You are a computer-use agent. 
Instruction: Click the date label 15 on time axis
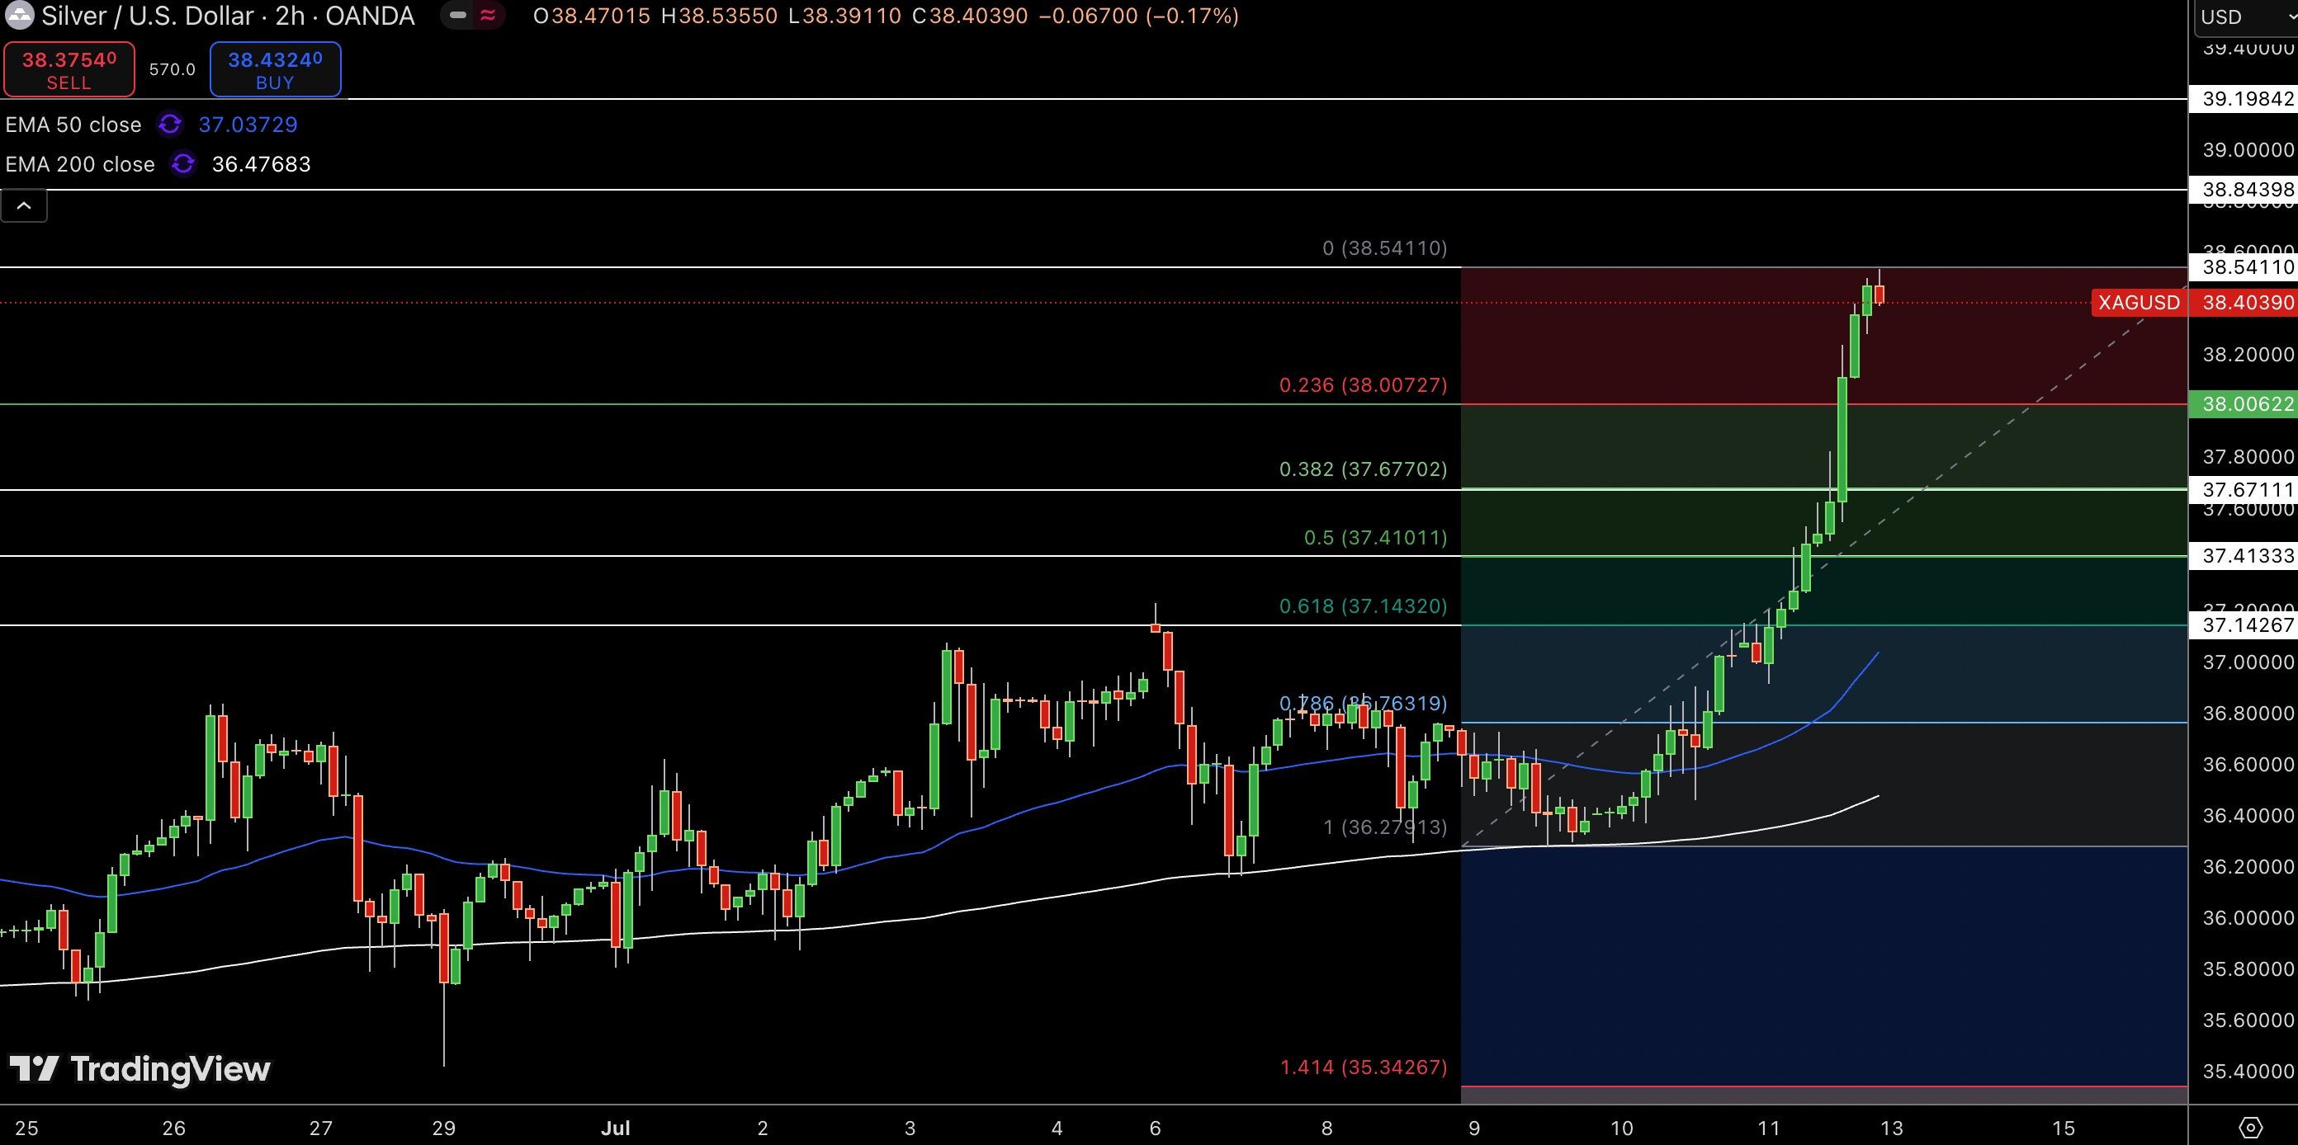tap(2064, 1128)
